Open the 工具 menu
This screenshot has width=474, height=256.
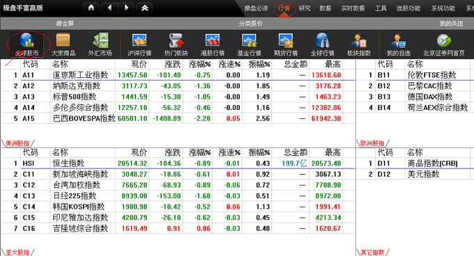pos(381,8)
